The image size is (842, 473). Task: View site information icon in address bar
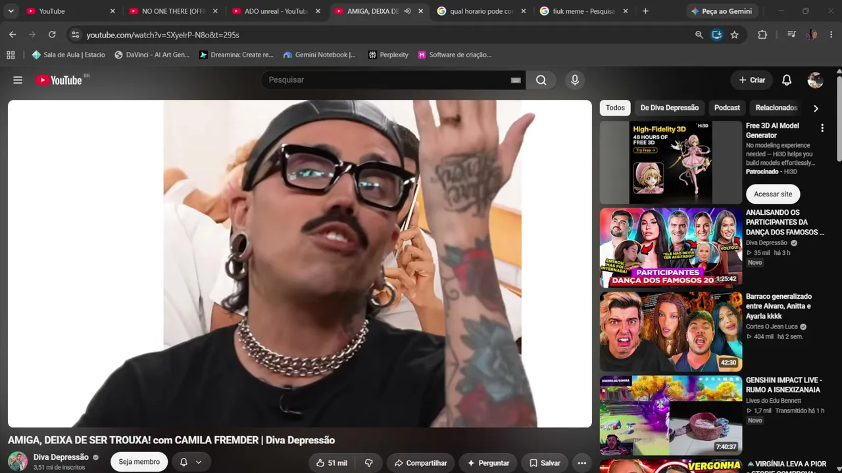(75, 35)
